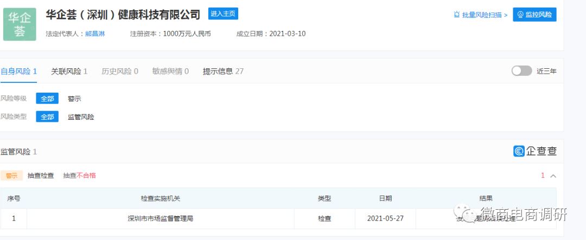Click 深圳市市场监督管理局 cell

click(160, 218)
